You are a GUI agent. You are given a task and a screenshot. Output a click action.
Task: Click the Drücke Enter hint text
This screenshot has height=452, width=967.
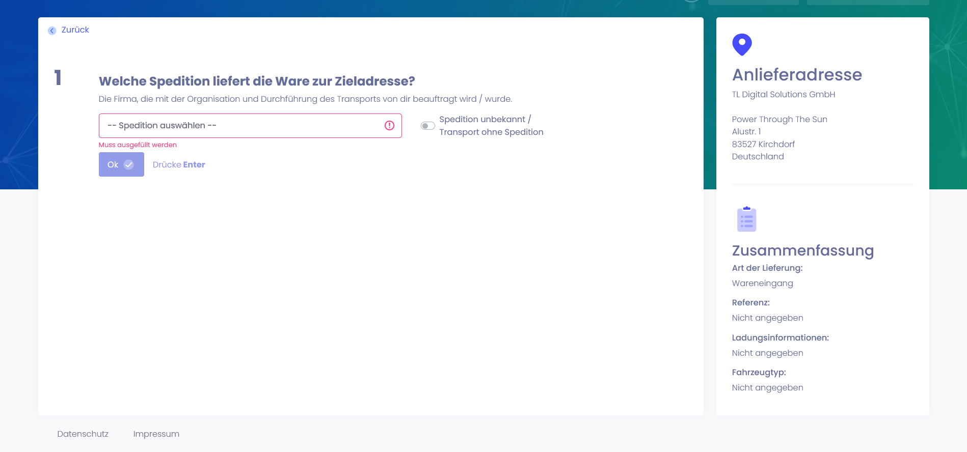click(x=179, y=164)
